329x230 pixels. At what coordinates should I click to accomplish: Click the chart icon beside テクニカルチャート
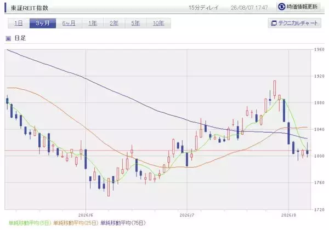pyautogui.click(x=274, y=23)
